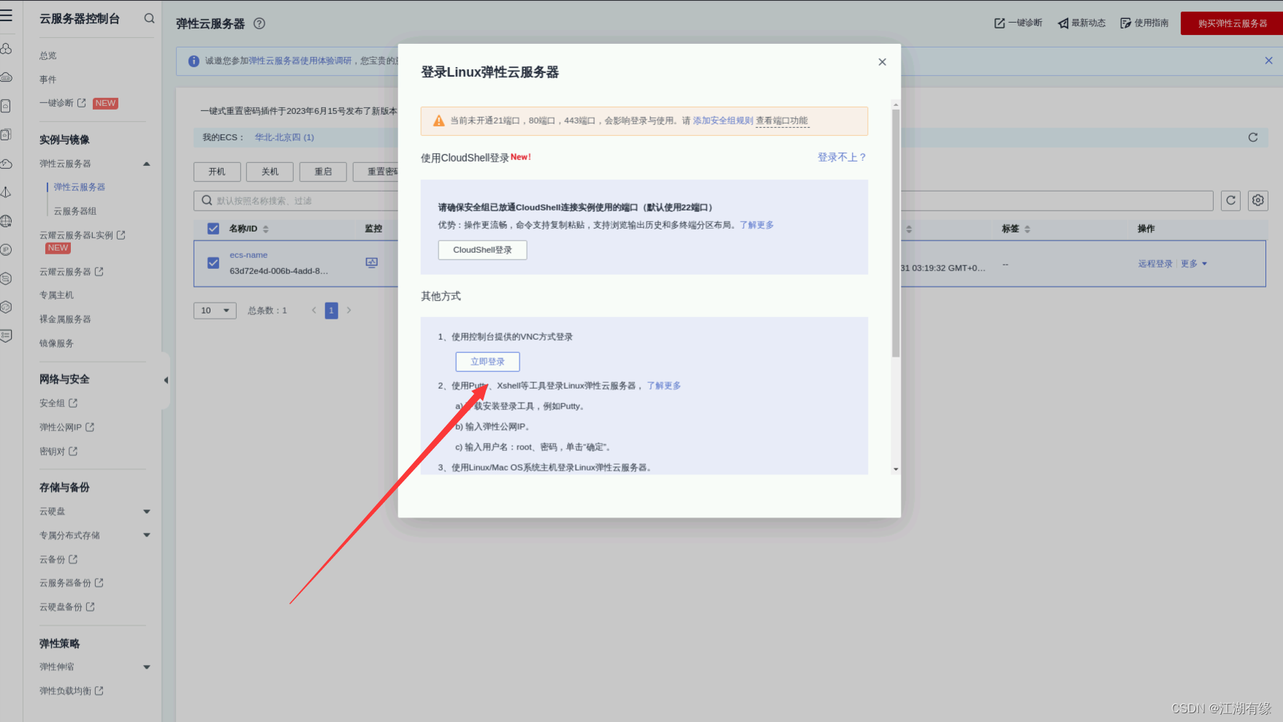Open 总览 in the sidebar
This screenshot has width=1283, height=722.
48,56
